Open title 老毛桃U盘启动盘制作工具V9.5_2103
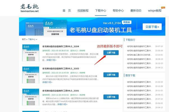 coord(61,69)
